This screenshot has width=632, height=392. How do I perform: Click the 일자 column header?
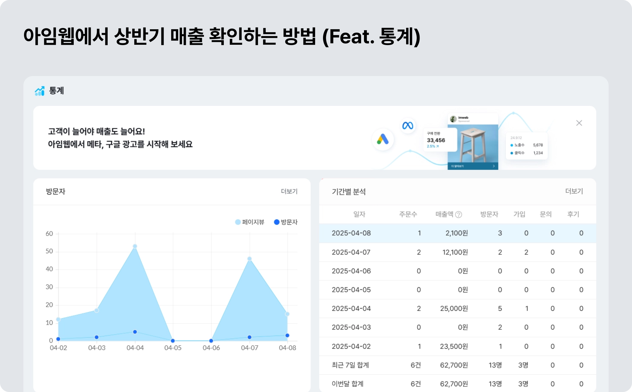(359, 214)
